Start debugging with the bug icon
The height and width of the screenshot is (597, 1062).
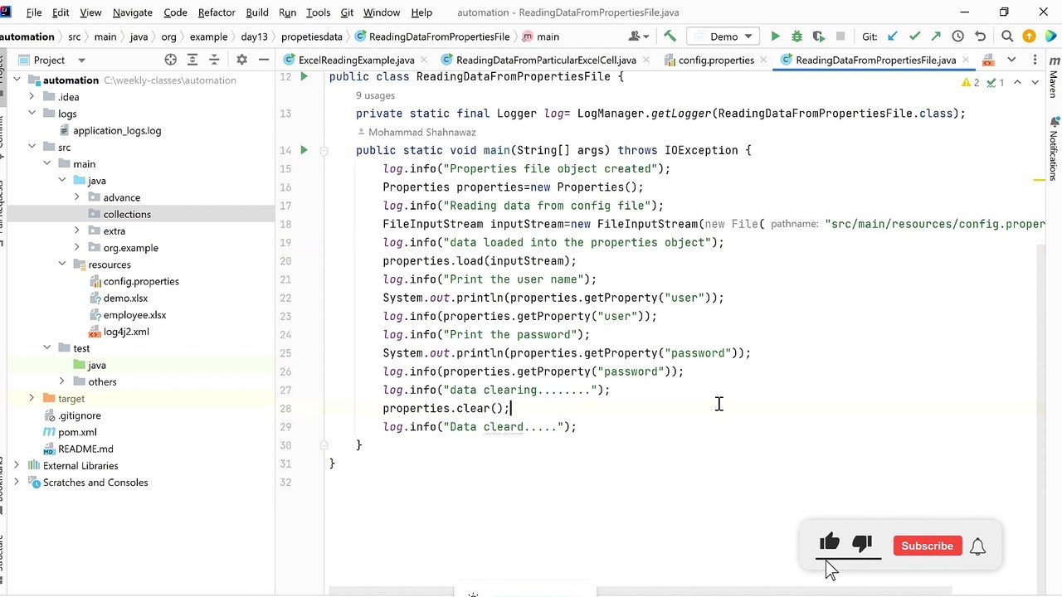click(796, 36)
